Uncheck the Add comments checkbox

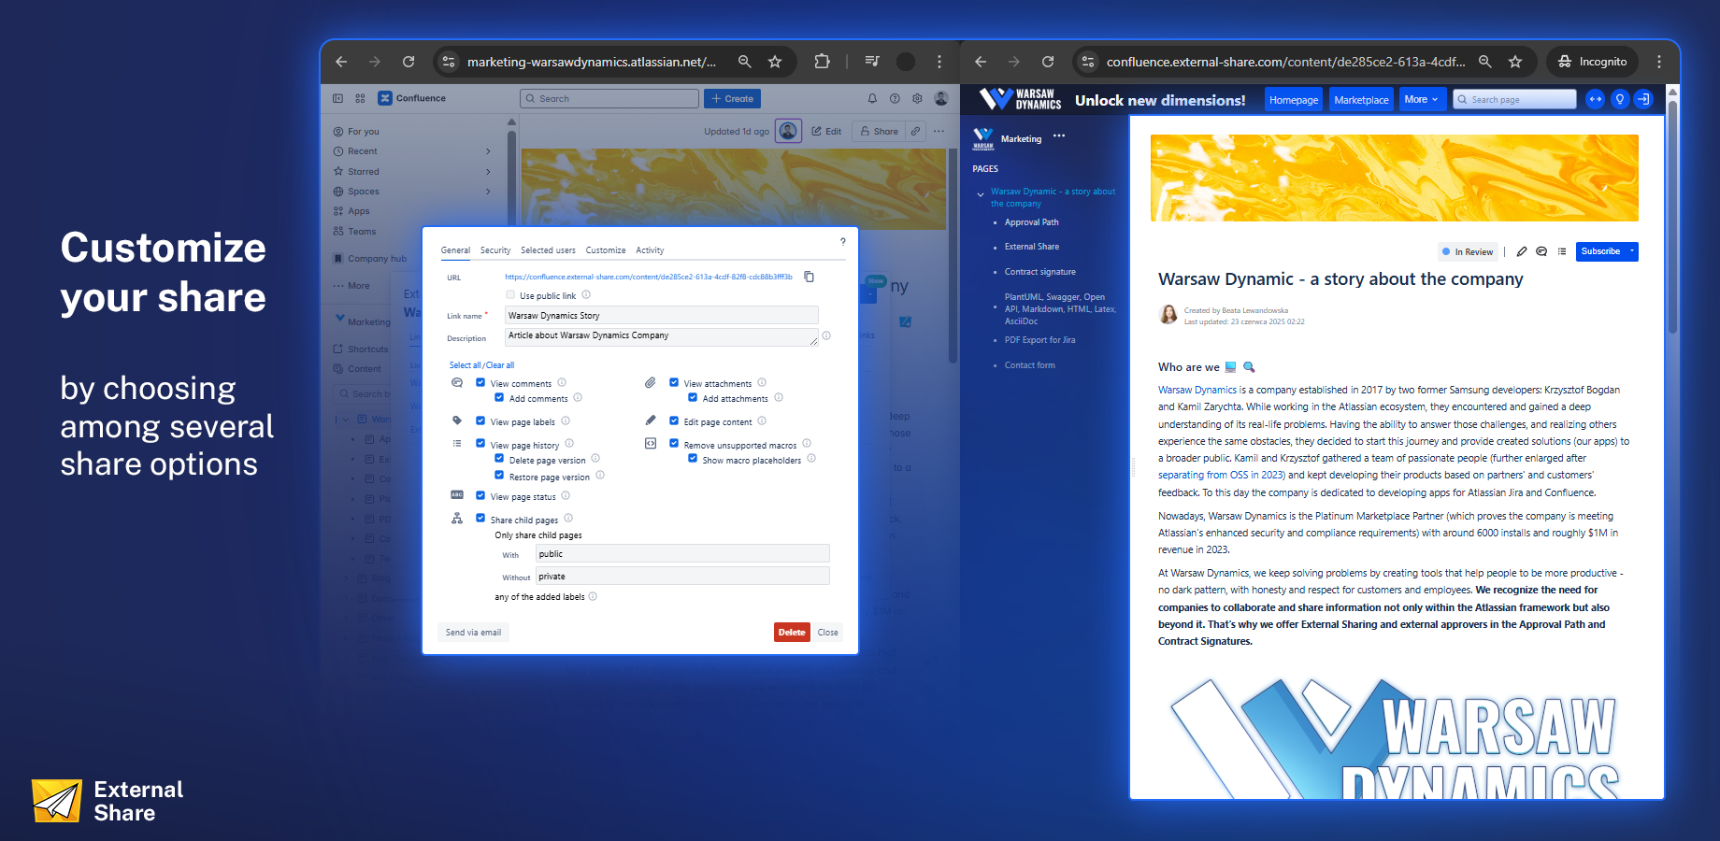click(499, 397)
